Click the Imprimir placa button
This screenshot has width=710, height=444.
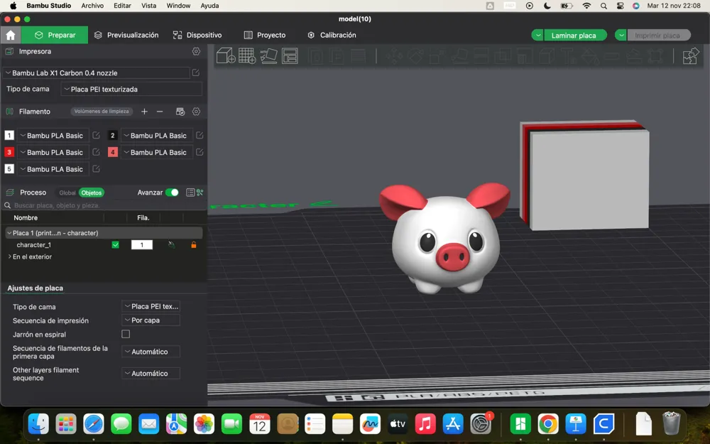657,36
